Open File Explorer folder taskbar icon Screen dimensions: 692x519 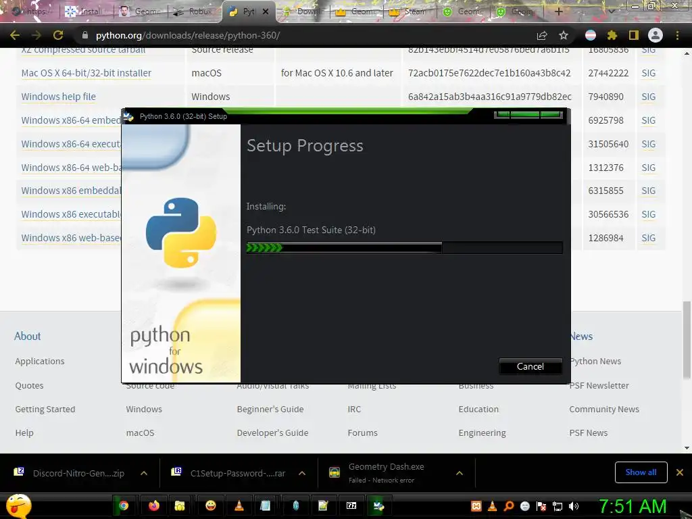pyautogui.click(x=180, y=505)
